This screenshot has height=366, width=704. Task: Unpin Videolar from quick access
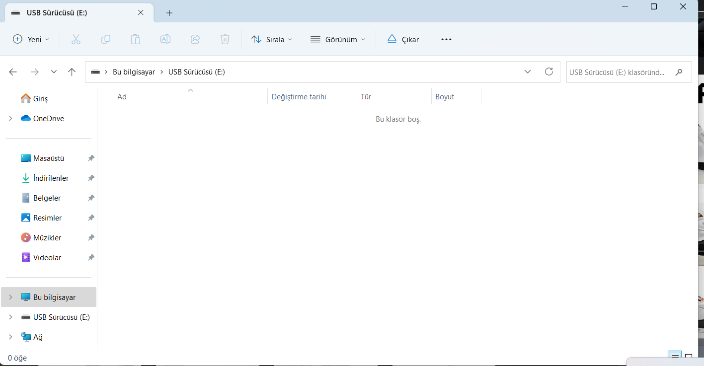[91, 258]
